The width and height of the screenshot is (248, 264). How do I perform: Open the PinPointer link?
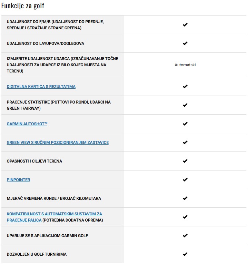(x=18, y=180)
